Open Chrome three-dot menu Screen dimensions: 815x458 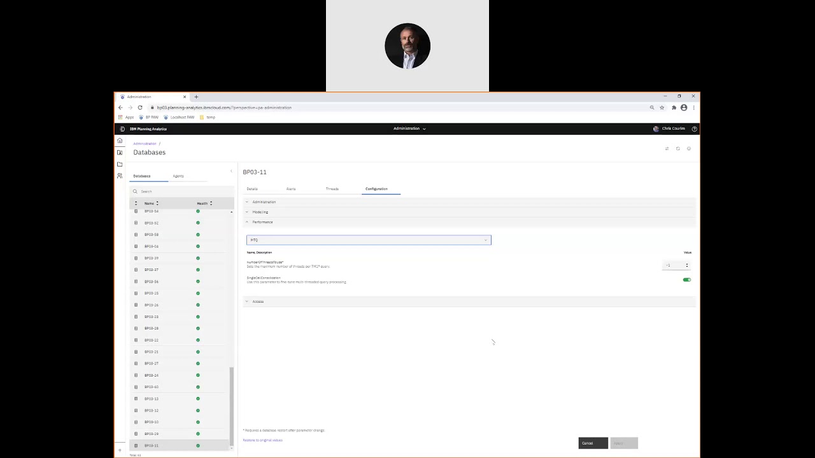pyautogui.click(x=693, y=108)
